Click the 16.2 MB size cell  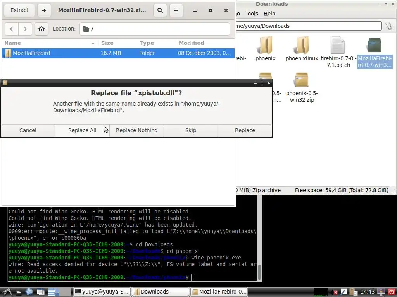click(110, 53)
